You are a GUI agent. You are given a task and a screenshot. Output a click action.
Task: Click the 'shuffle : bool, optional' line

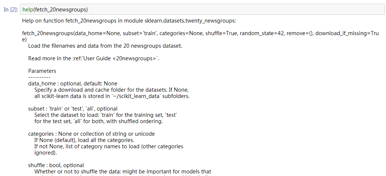tap(56, 165)
